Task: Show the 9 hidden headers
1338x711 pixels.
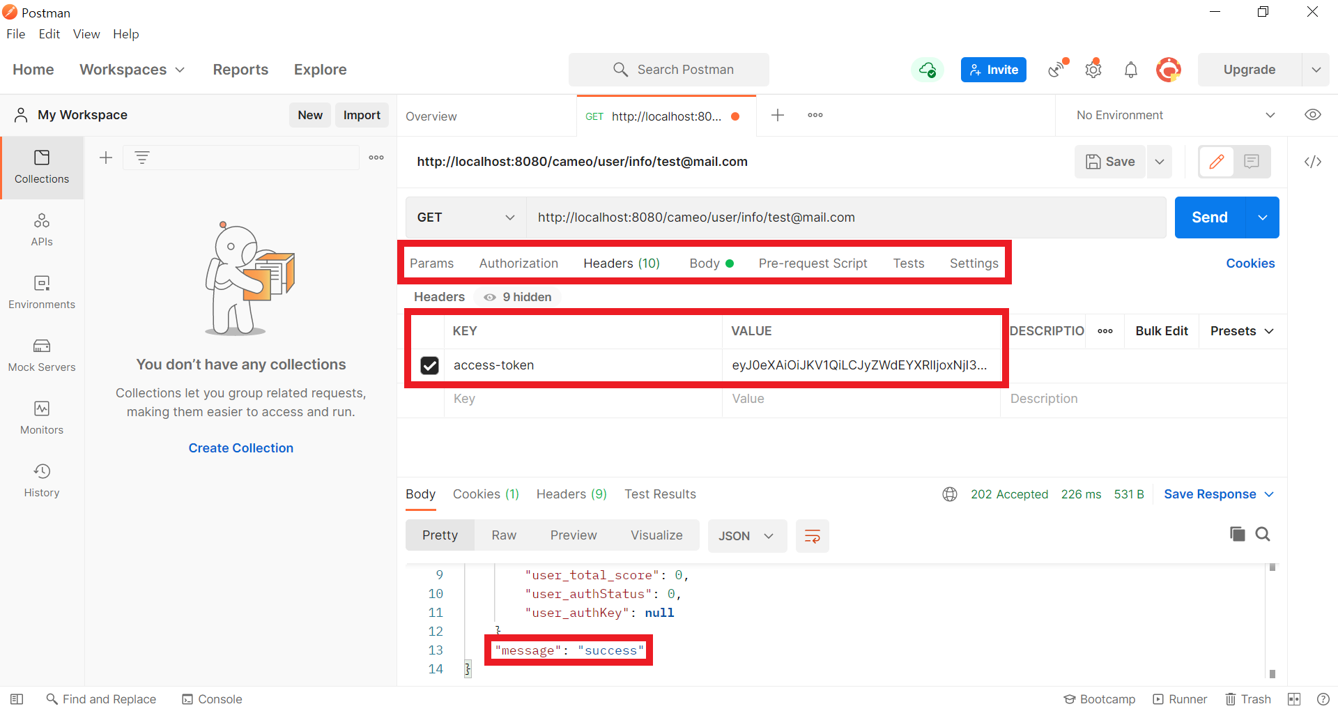Action: [x=518, y=297]
